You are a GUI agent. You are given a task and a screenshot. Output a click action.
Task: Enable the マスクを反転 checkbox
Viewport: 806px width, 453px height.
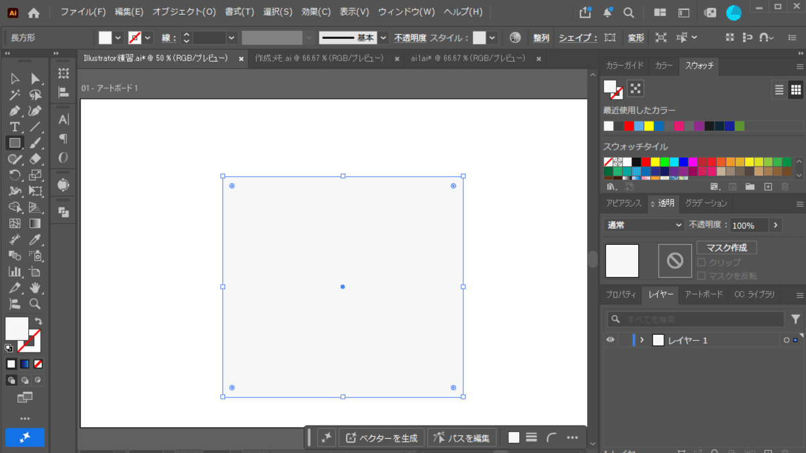click(701, 276)
